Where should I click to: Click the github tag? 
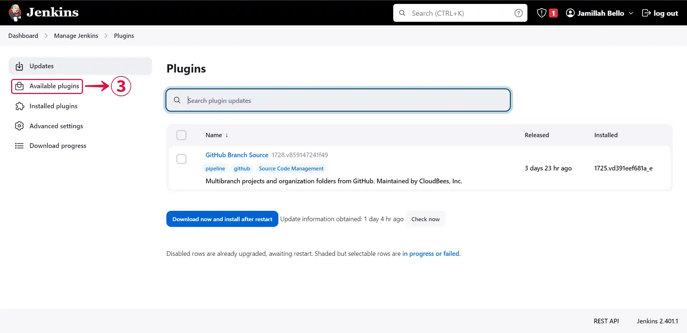coord(242,168)
